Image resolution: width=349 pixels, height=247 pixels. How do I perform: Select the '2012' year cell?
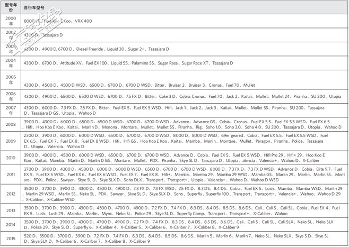(11, 194)
